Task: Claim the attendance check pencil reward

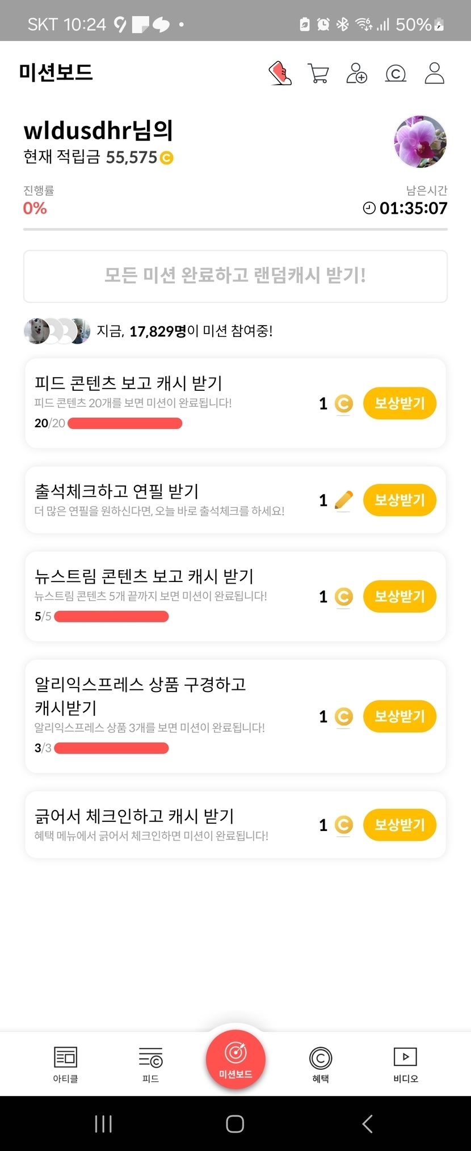Action: tap(399, 500)
